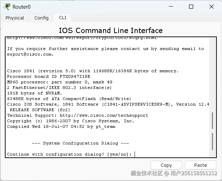Click 'M860 processor: part number 0' line
Image resolution: width=222 pixels, height=181 pixels.
point(60,82)
